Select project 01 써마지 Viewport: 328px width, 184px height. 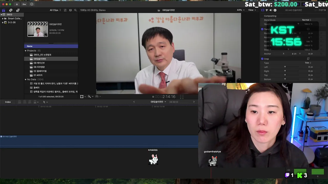[51, 75]
